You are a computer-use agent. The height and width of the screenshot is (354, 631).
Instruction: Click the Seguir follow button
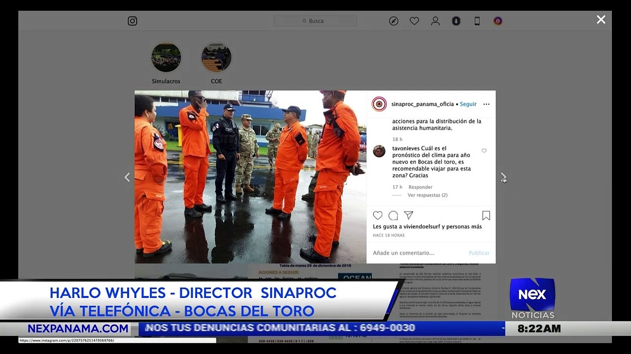pyautogui.click(x=468, y=104)
